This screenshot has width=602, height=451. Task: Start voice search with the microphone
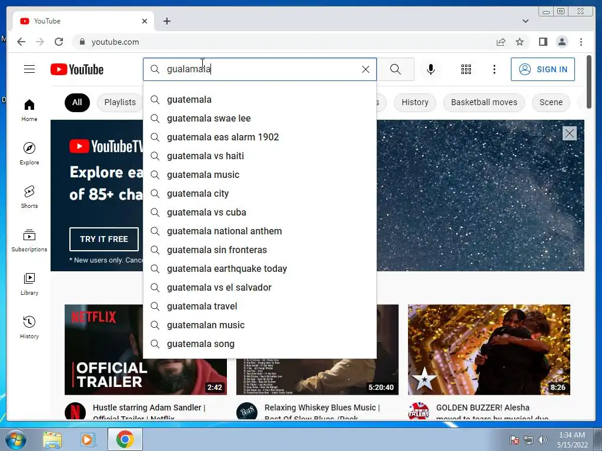[x=431, y=69]
